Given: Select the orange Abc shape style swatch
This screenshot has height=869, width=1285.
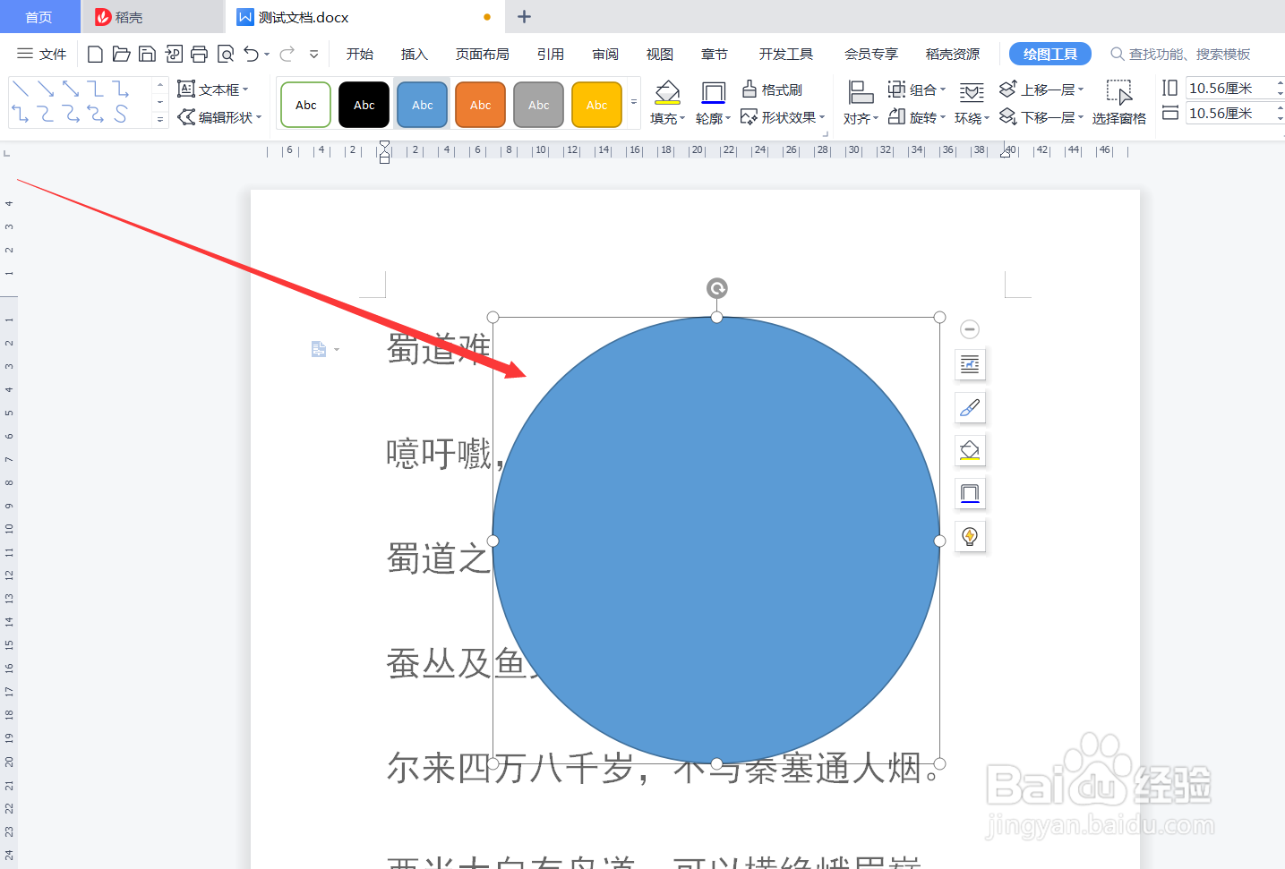Looking at the screenshot, I should (480, 104).
